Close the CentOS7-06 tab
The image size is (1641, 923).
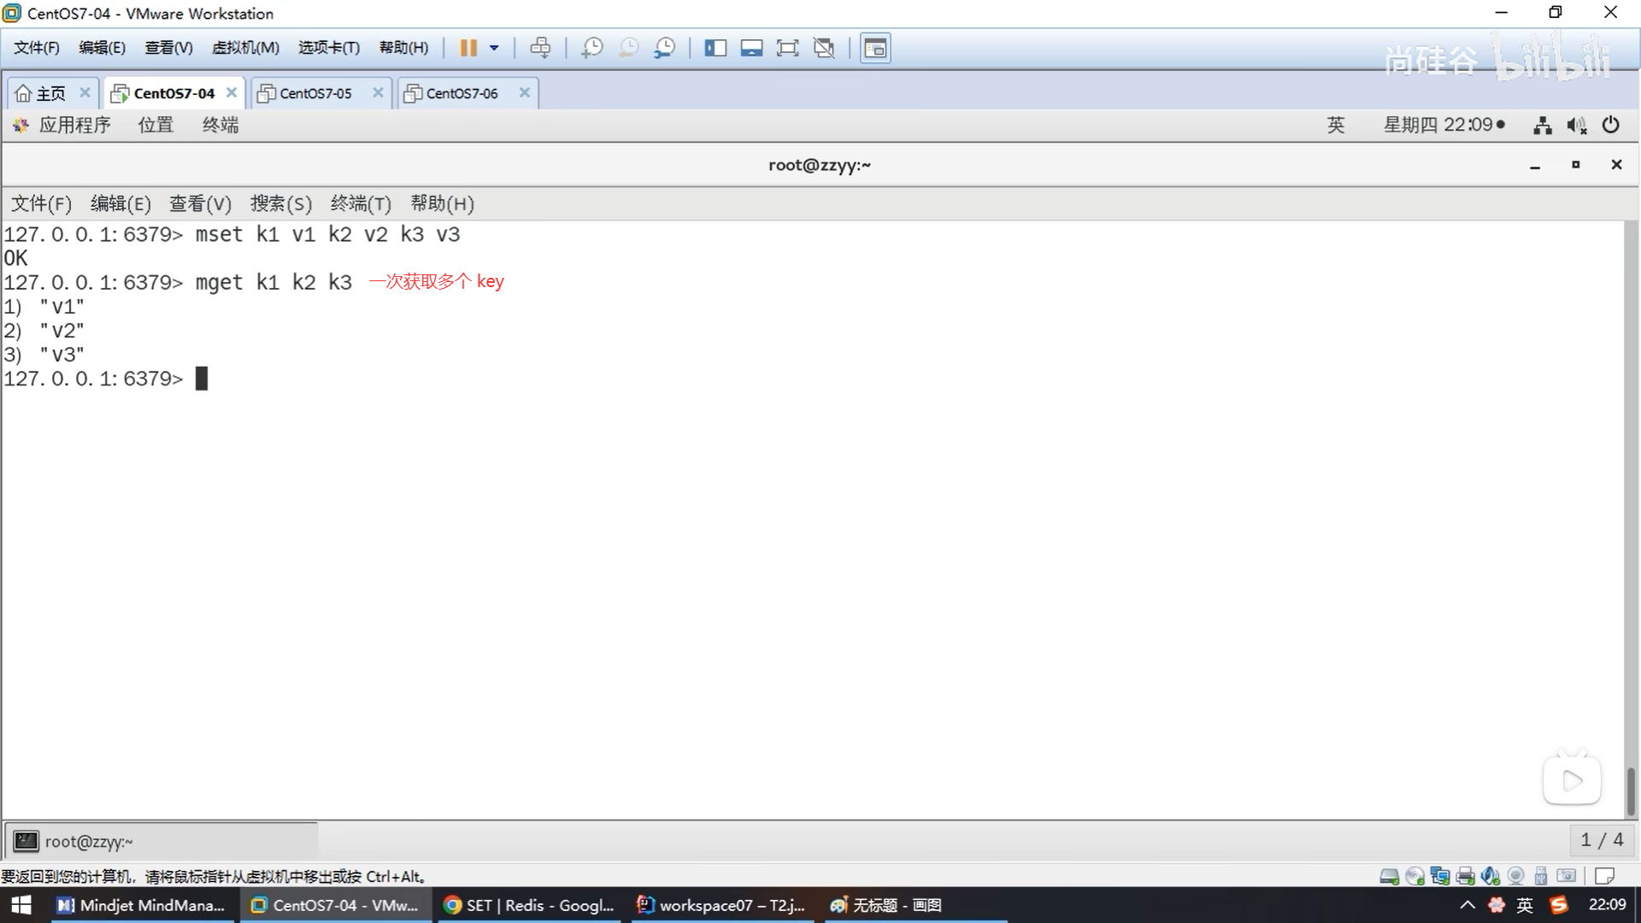click(x=525, y=92)
